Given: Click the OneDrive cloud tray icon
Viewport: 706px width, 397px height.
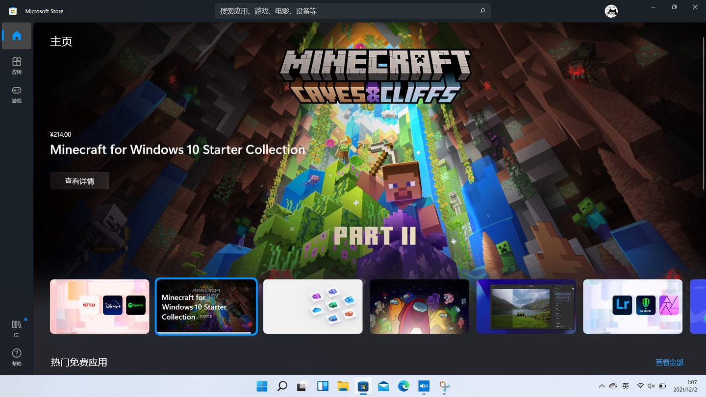Looking at the screenshot, I should pyautogui.click(x=613, y=386).
